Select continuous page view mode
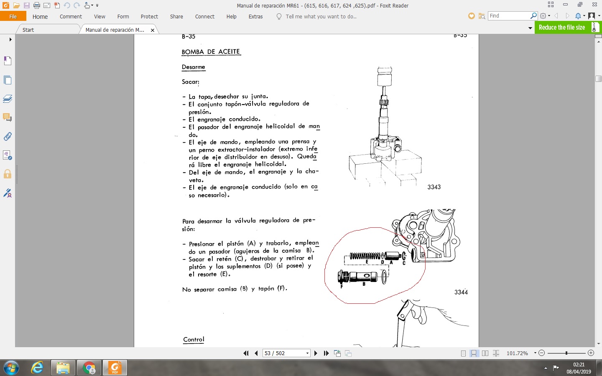The width and height of the screenshot is (602, 376). pos(474,353)
